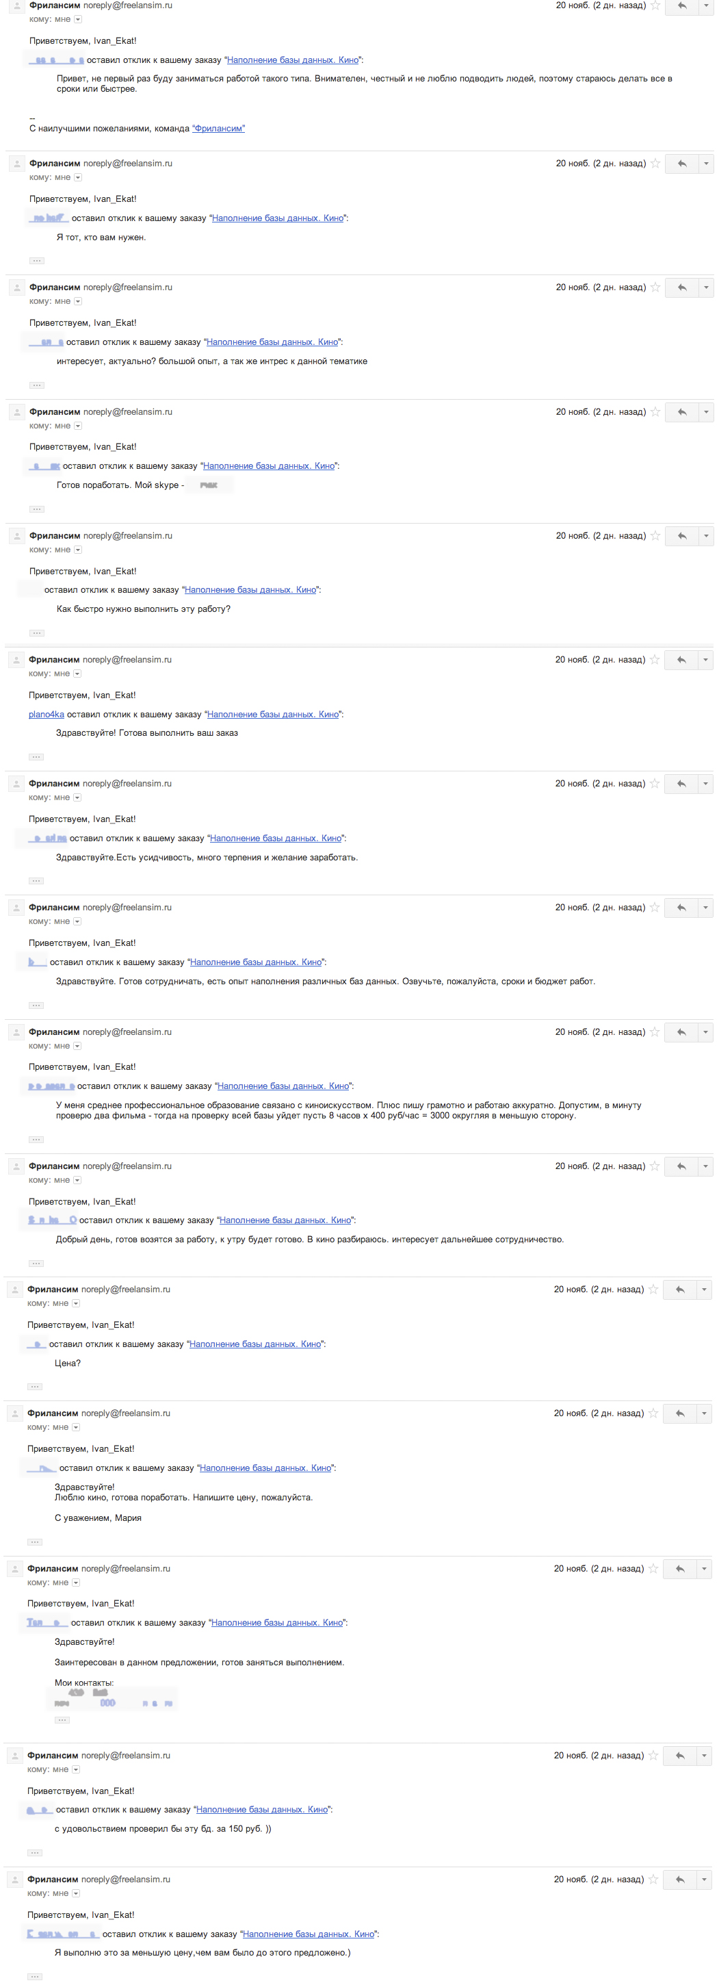
Task: Star the message from plano4ka
Action: 654,660
